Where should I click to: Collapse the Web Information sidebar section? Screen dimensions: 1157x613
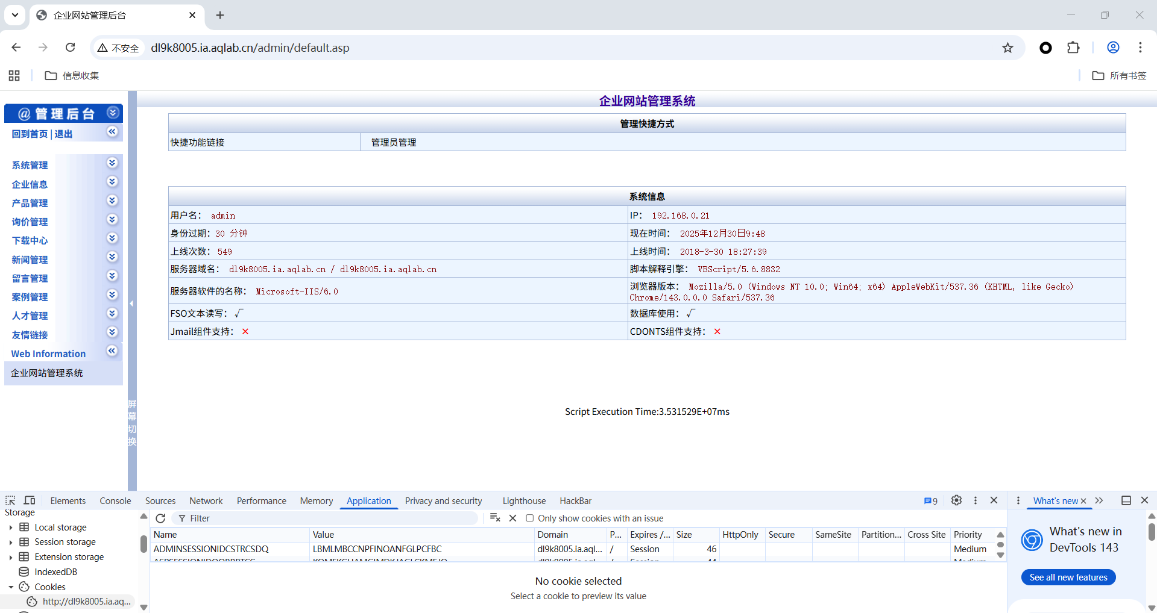[x=112, y=351]
